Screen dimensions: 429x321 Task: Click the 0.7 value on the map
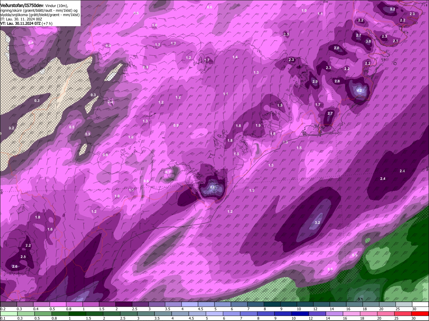[168, 172]
